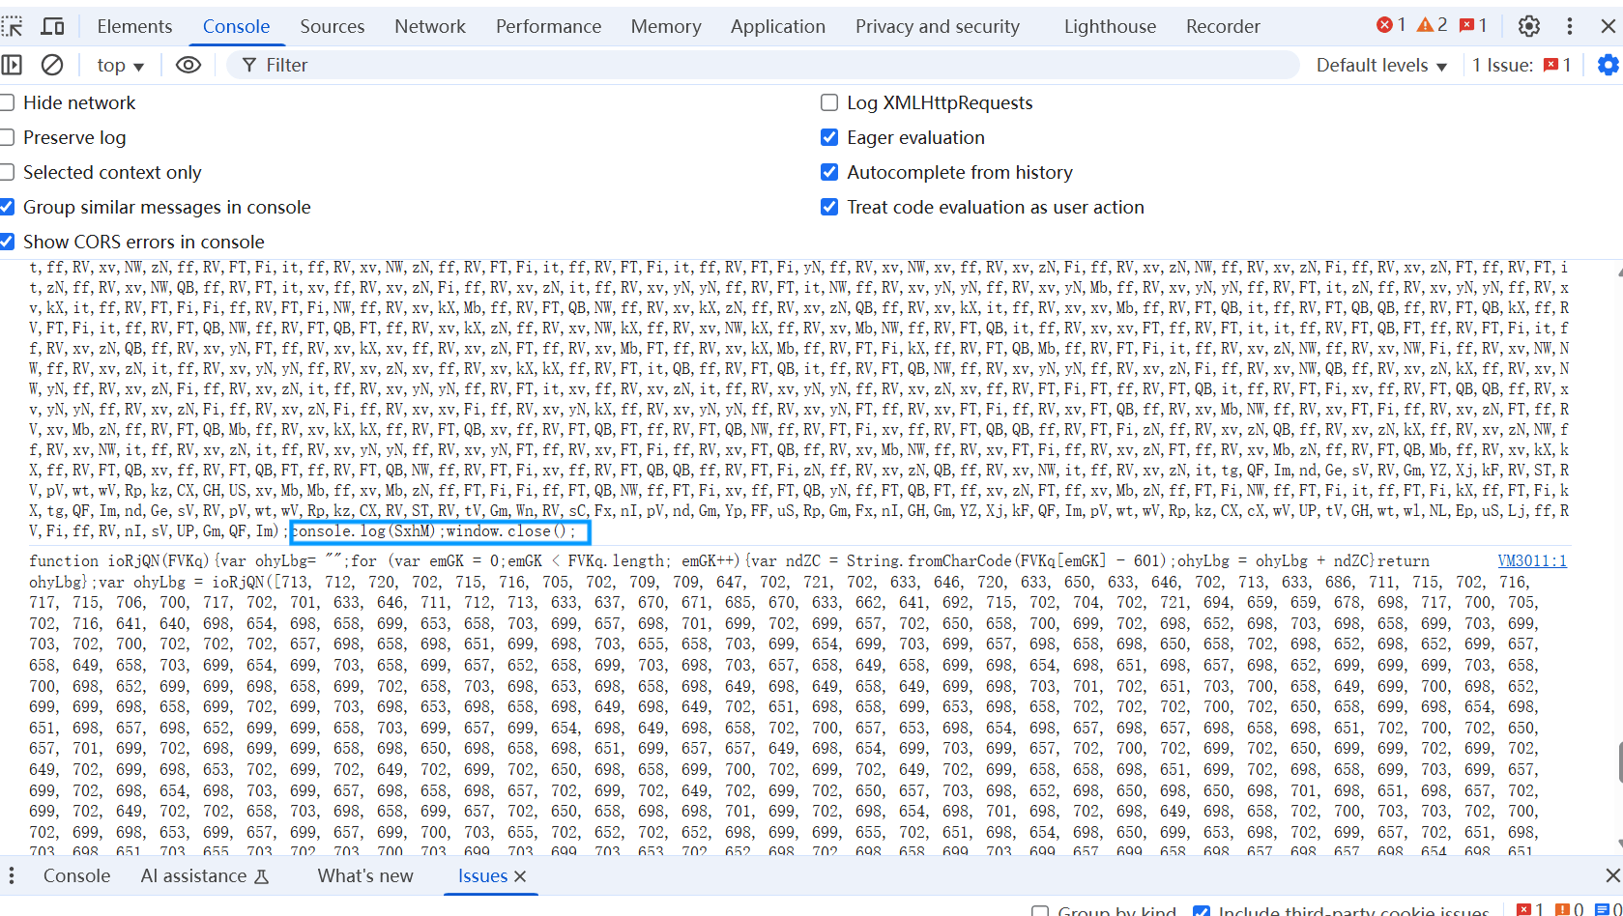
Task: Switch to the Performance tab
Action: pyautogui.click(x=548, y=26)
